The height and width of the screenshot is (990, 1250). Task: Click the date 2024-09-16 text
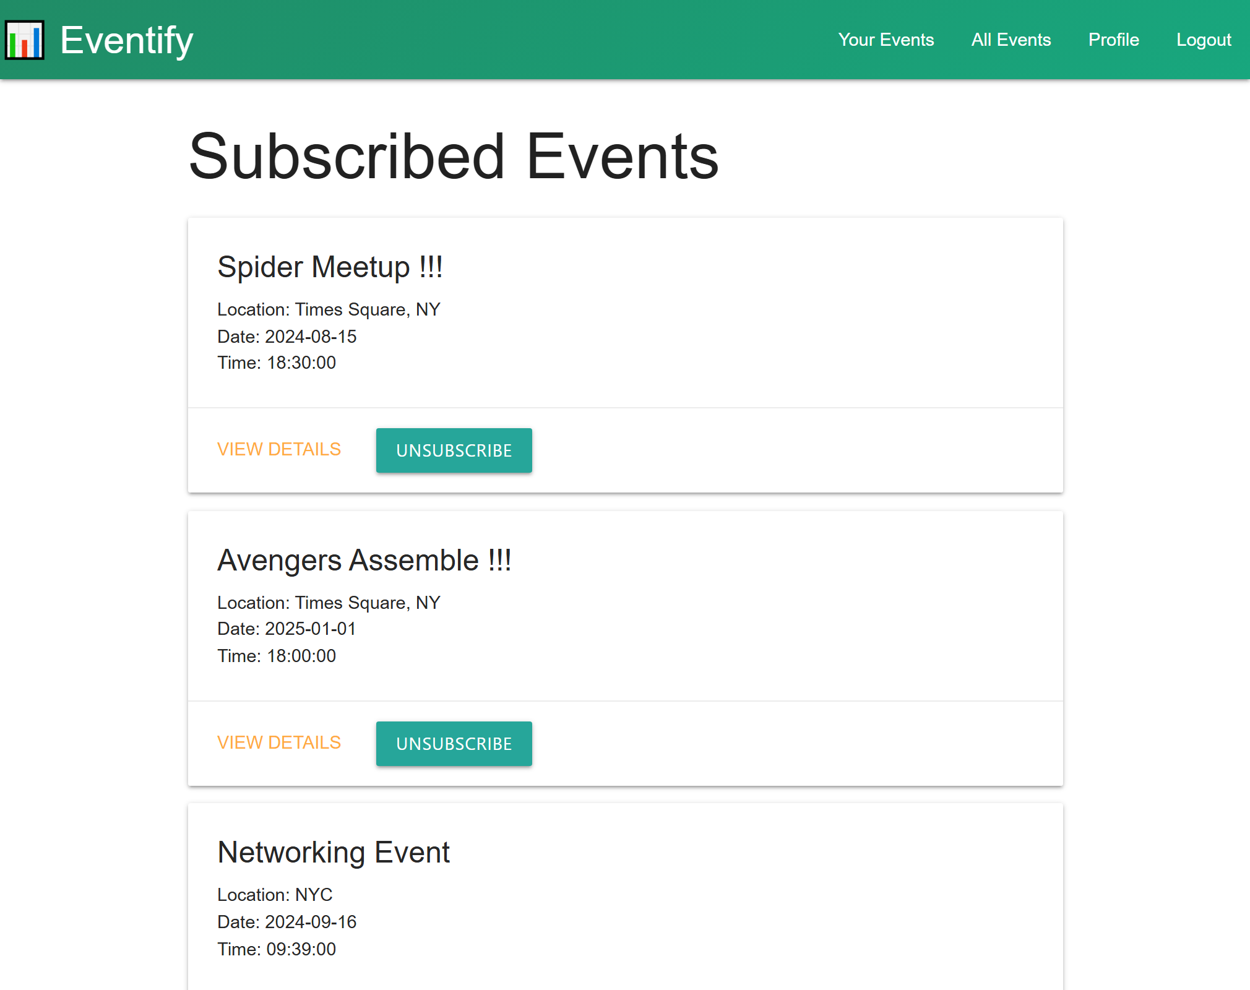tap(287, 922)
